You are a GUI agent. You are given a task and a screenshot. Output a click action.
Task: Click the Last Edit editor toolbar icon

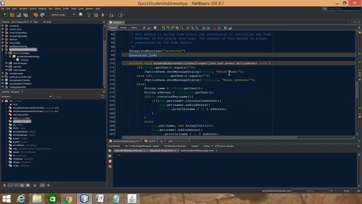(x=144, y=28)
